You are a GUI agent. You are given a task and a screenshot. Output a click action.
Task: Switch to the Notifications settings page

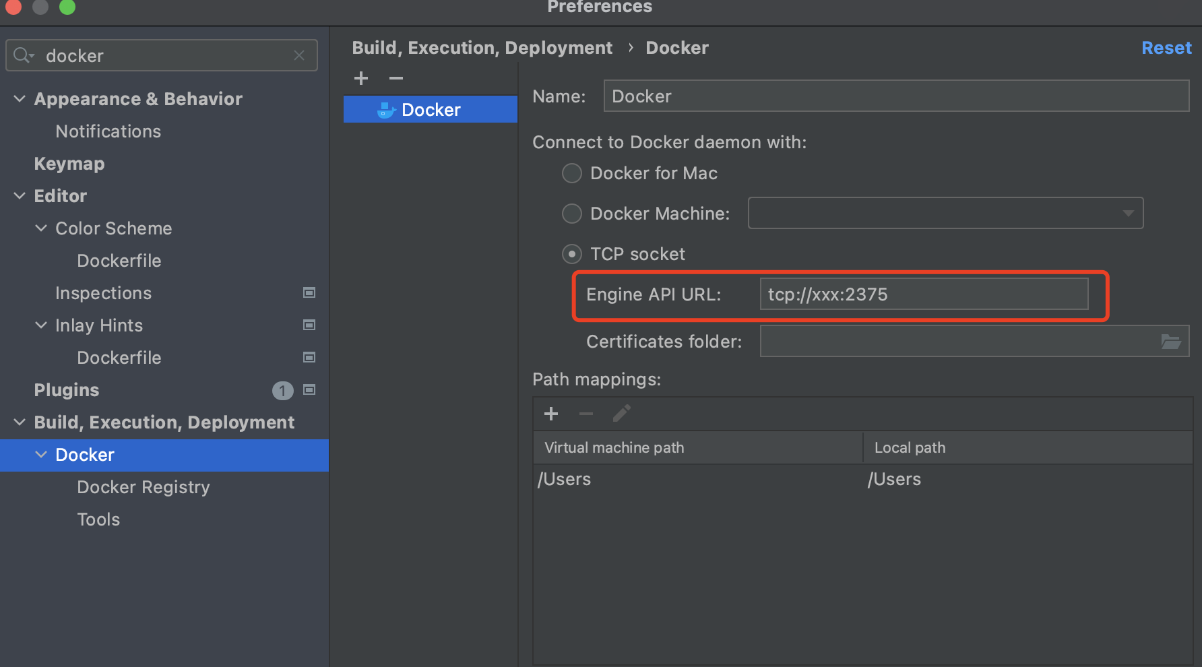pyautogui.click(x=108, y=131)
